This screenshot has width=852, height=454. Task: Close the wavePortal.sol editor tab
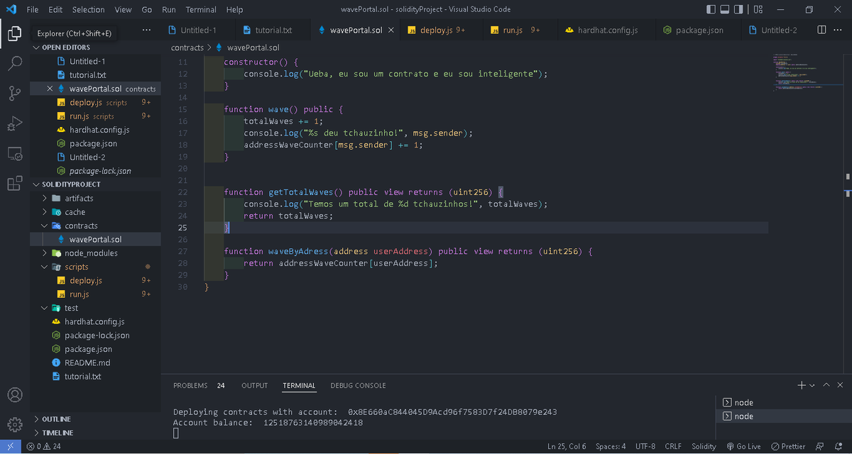click(x=391, y=31)
